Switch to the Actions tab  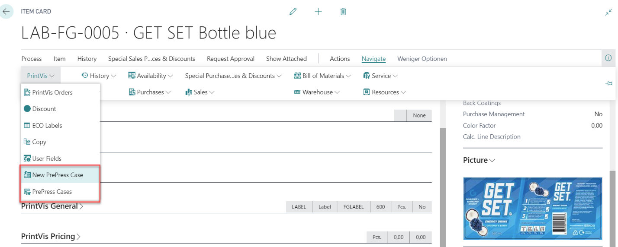(340, 59)
